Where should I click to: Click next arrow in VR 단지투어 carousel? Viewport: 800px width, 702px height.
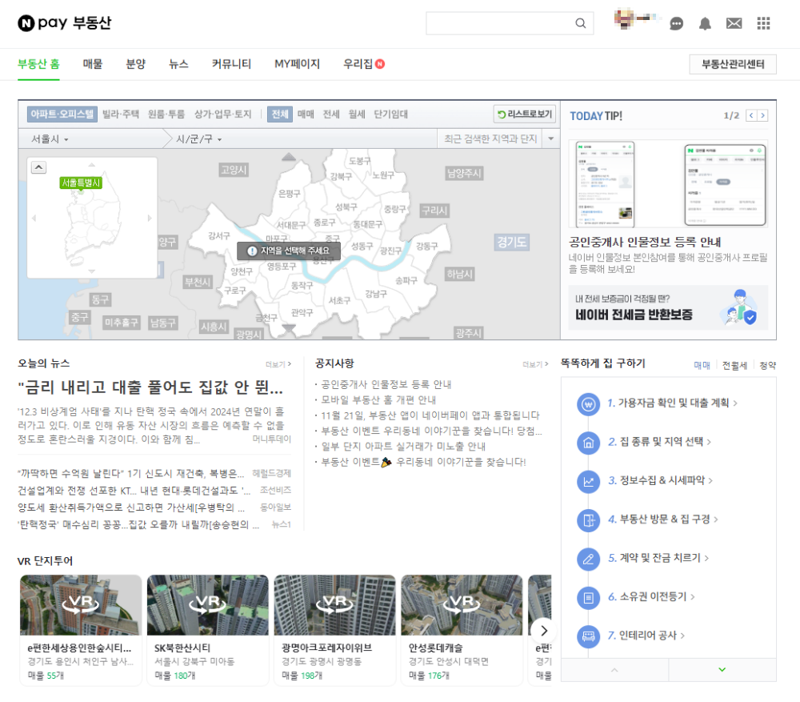tap(544, 631)
